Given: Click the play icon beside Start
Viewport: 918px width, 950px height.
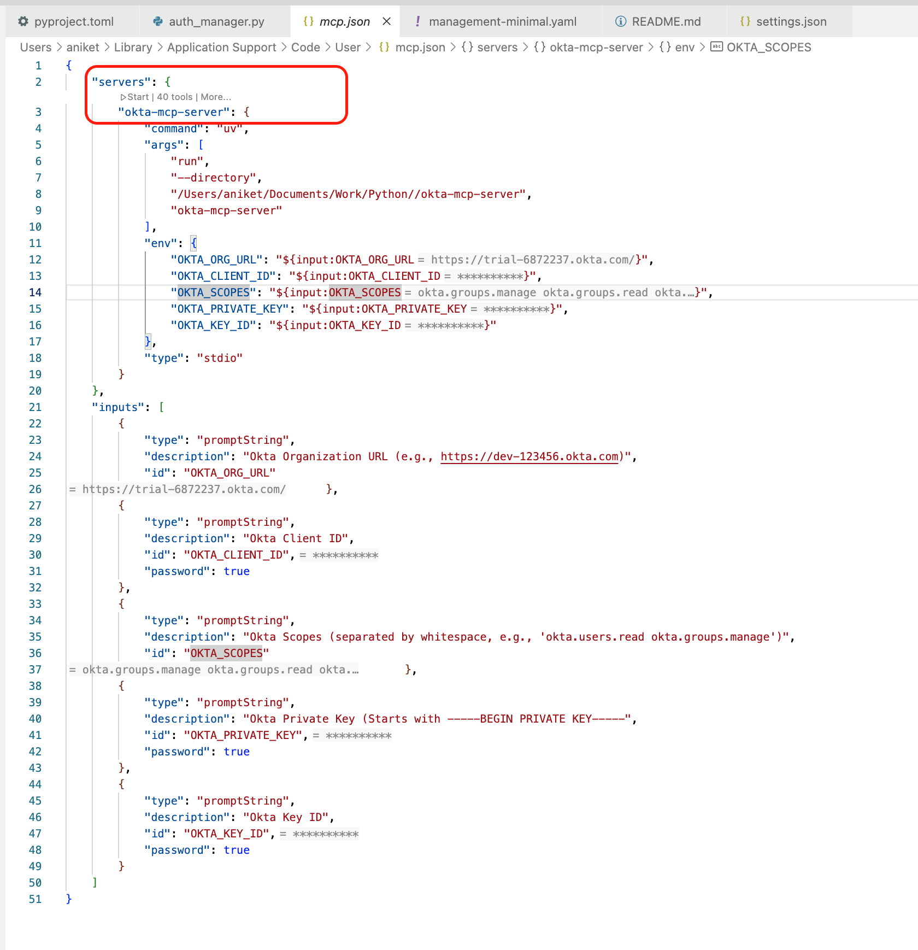Looking at the screenshot, I should (123, 97).
